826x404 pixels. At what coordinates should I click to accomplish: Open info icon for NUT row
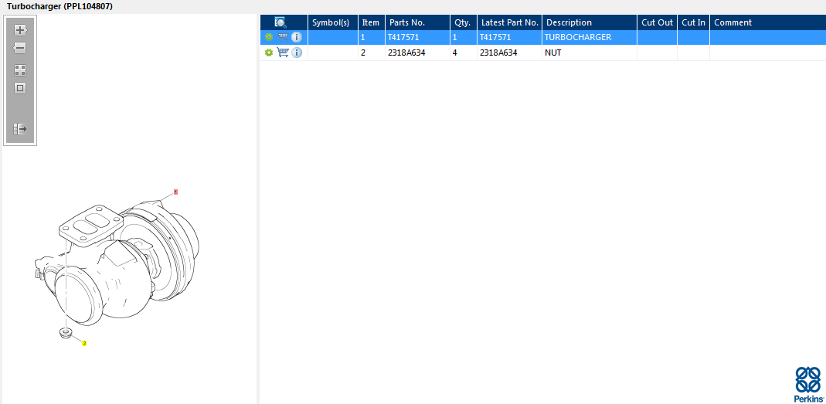297,53
